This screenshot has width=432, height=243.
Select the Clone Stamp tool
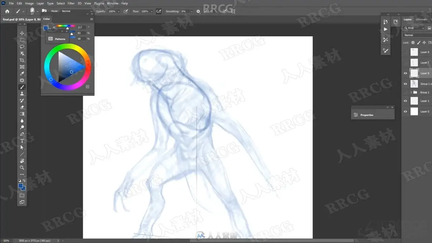click(x=22, y=94)
